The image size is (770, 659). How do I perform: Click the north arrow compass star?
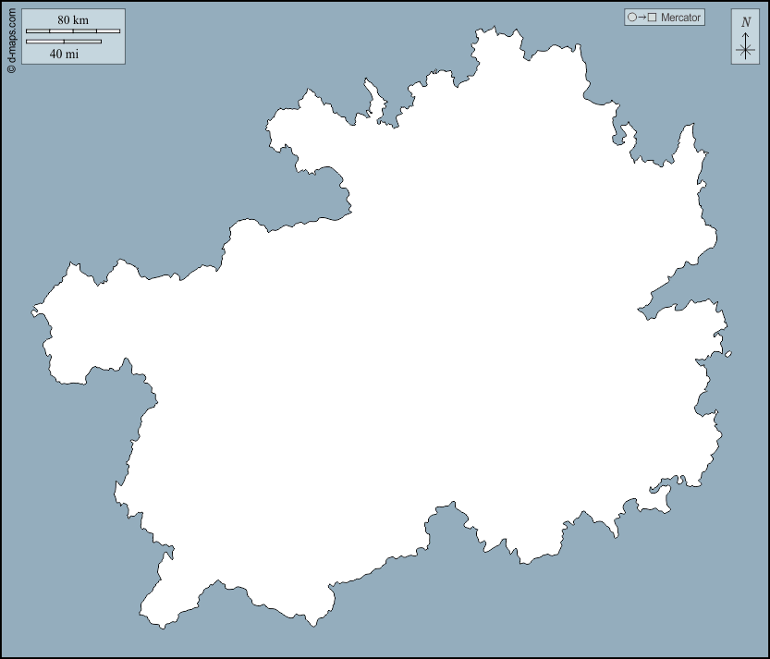[745, 50]
